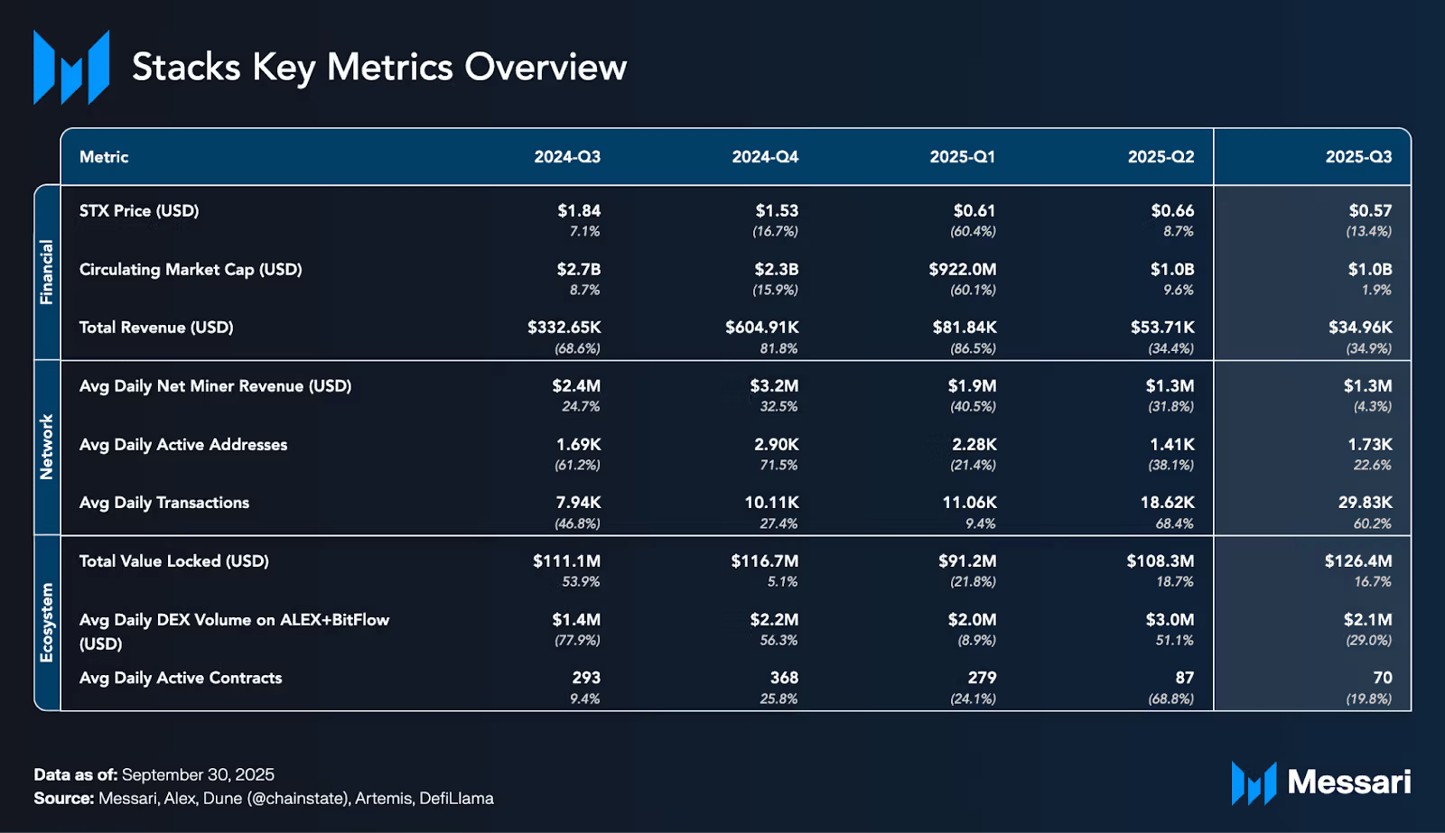1445x833 pixels.
Task: Click the Avg Daily Active Contracts label
Action: click(181, 678)
